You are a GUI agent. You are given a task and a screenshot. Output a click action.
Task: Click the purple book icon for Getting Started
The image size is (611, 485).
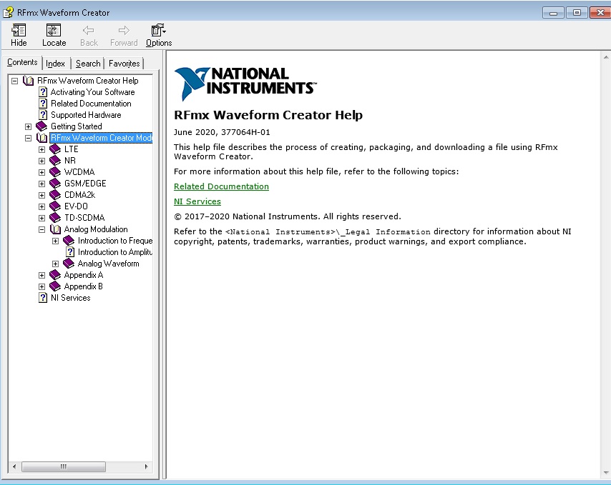pos(41,126)
